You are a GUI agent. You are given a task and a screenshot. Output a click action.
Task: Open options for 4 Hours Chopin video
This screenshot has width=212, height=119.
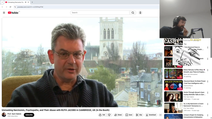click(208, 115)
